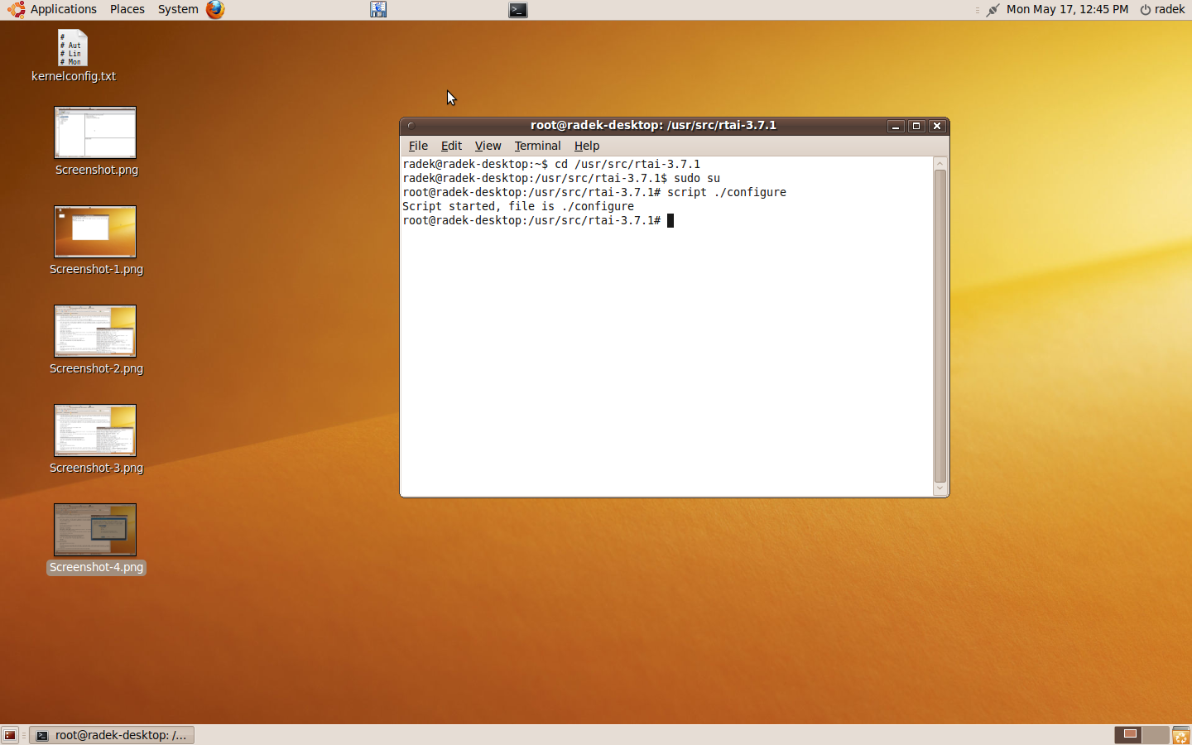Select the Screenshot-2.png thumbnail
The width and height of the screenshot is (1192, 745).
click(95, 331)
